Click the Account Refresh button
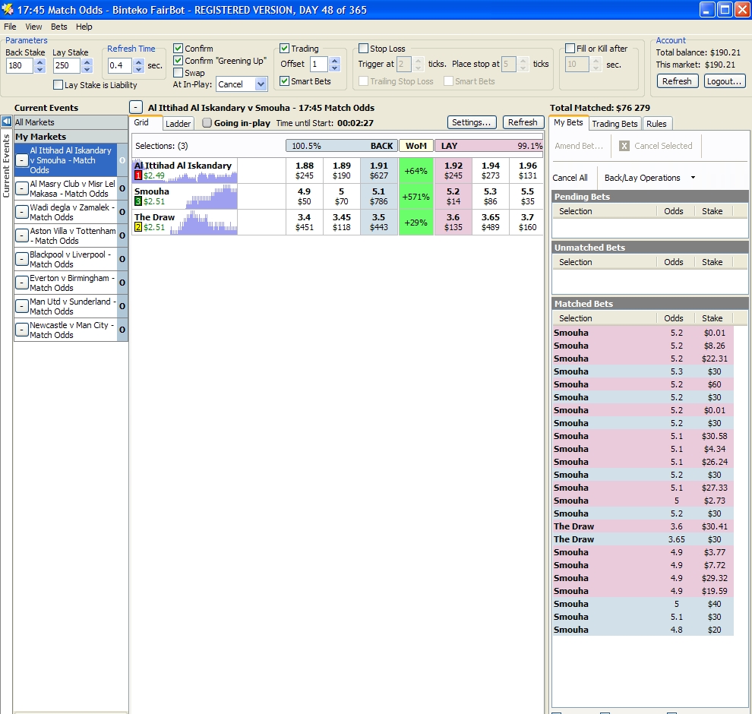 (x=677, y=81)
